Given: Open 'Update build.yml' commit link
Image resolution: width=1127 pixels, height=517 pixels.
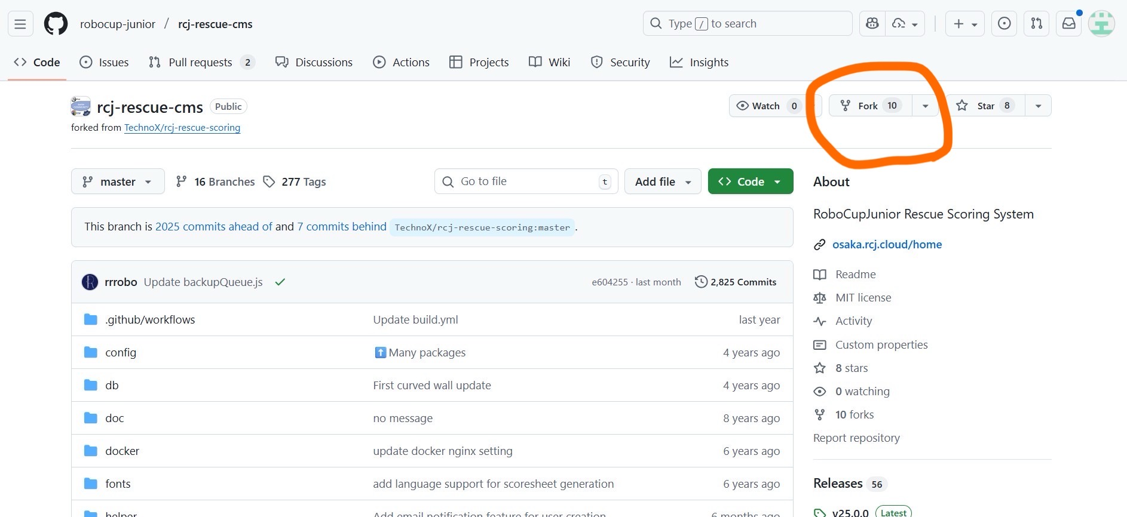Looking at the screenshot, I should pyautogui.click(x=415, y=319).
